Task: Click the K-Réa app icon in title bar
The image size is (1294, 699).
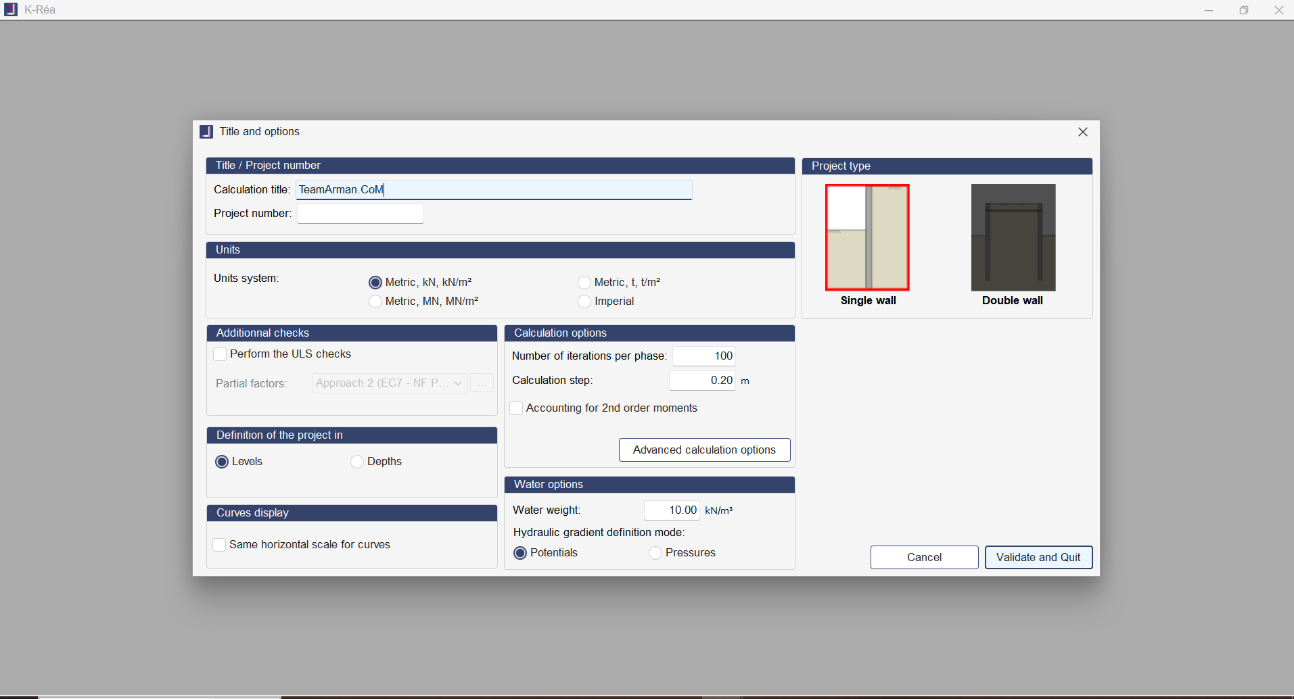Action: 11,9
